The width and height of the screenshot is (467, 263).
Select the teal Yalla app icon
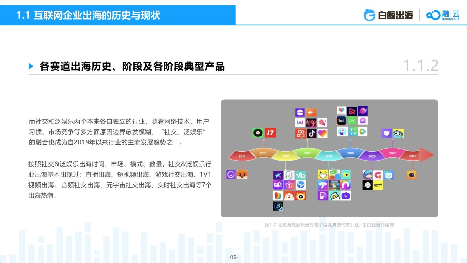tap(300, 175)
